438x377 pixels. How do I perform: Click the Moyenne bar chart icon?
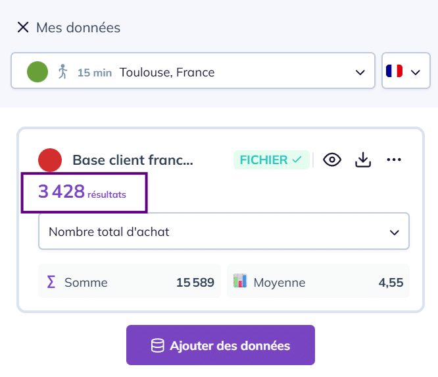240,281
